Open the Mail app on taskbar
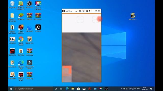Viewport: 163px width, 91px height. tap(84, 89)
